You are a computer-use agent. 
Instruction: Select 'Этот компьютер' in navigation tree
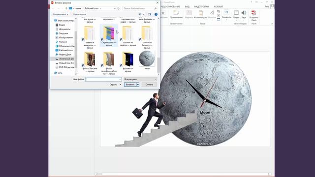point(63,21)
